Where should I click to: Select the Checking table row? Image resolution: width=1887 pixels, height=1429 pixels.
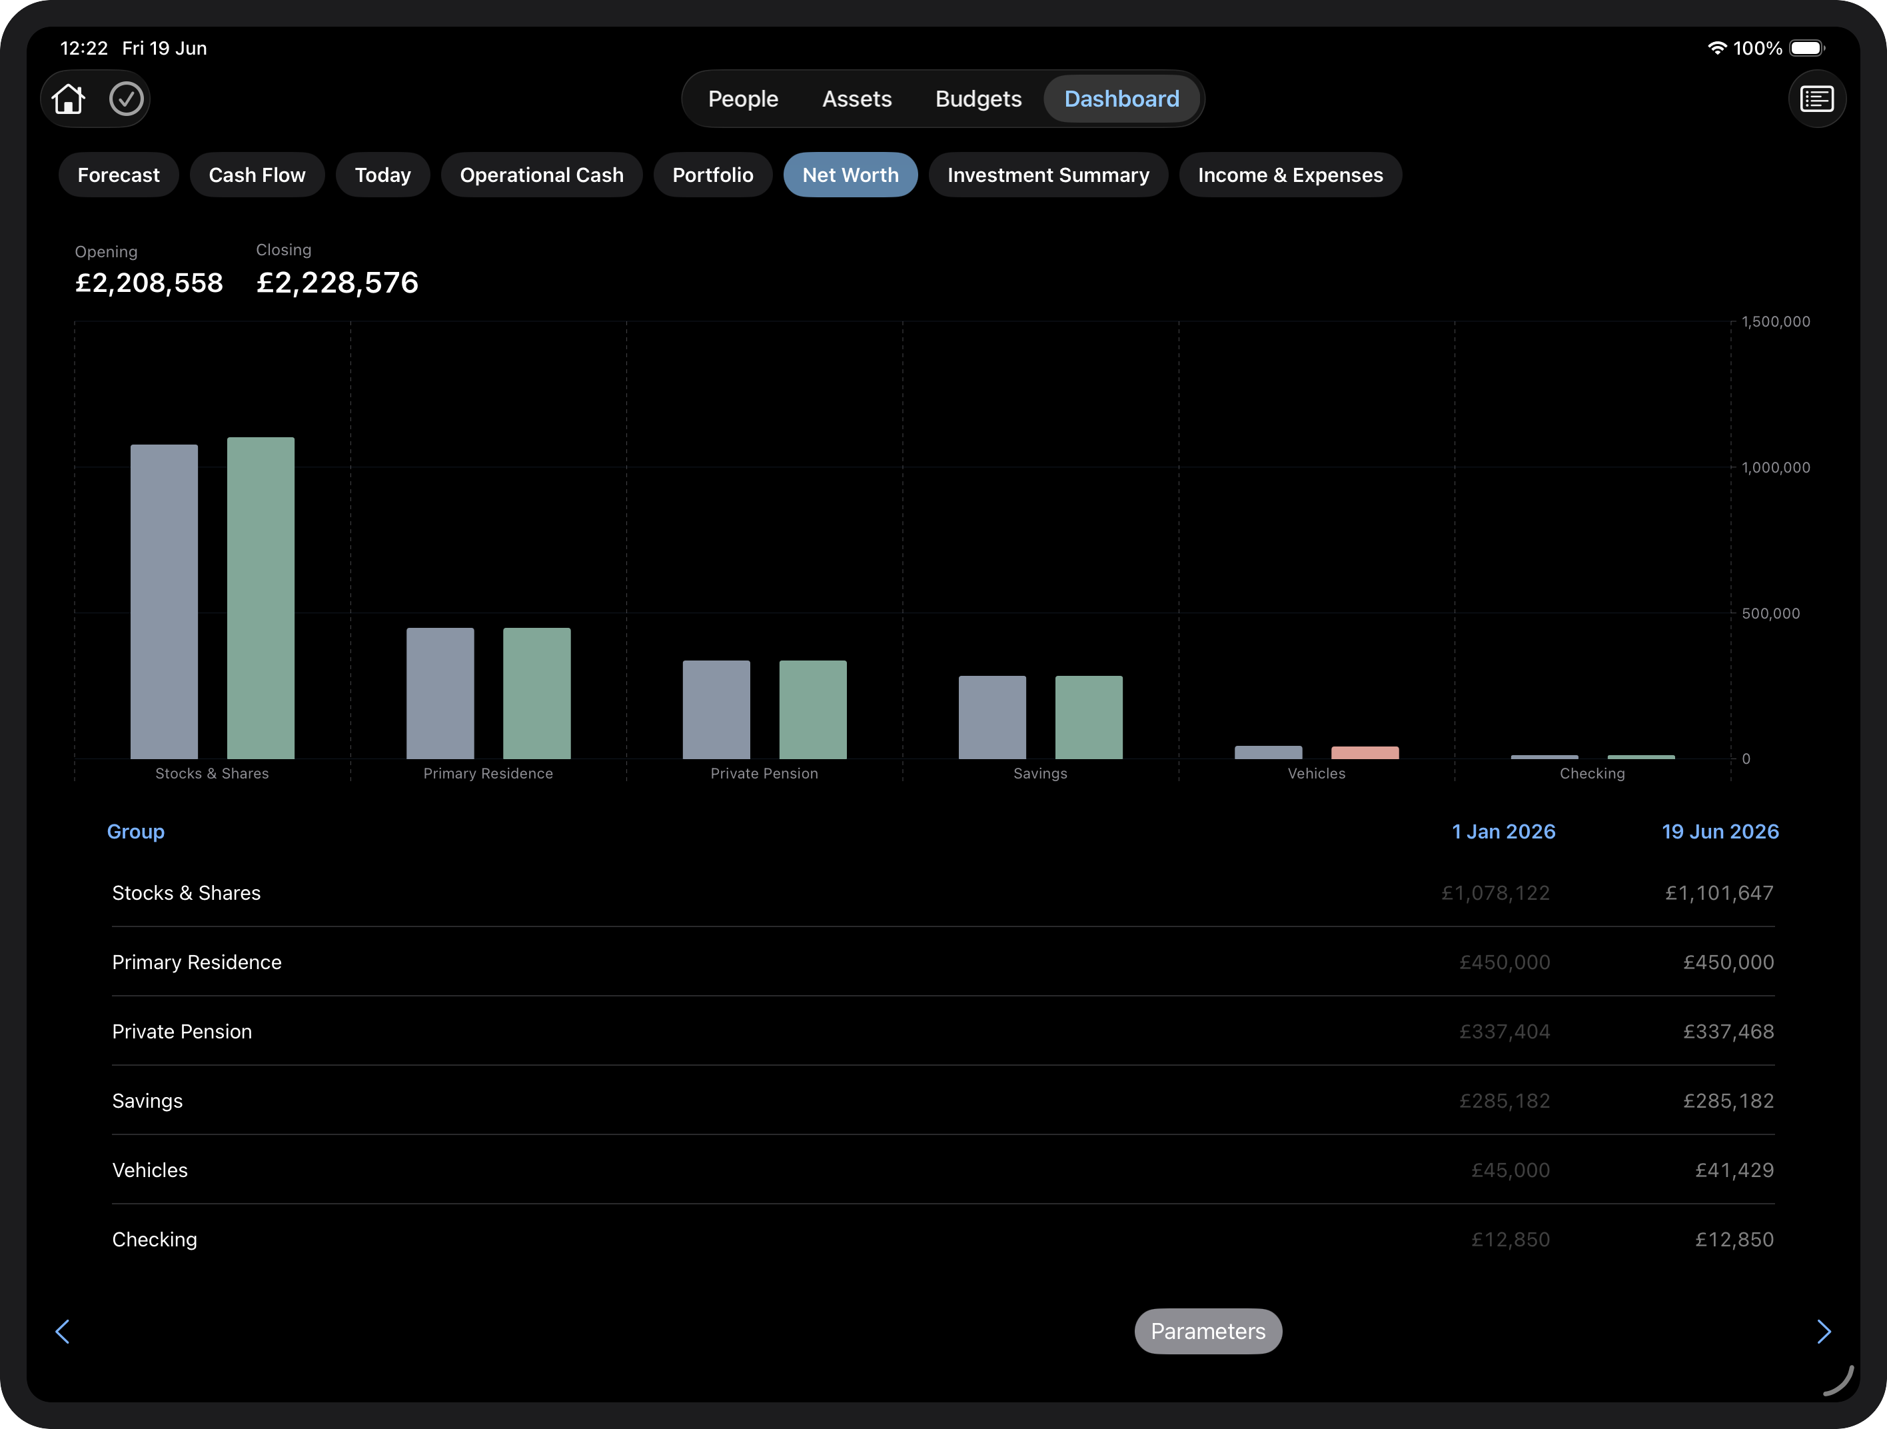[943, 1240]
